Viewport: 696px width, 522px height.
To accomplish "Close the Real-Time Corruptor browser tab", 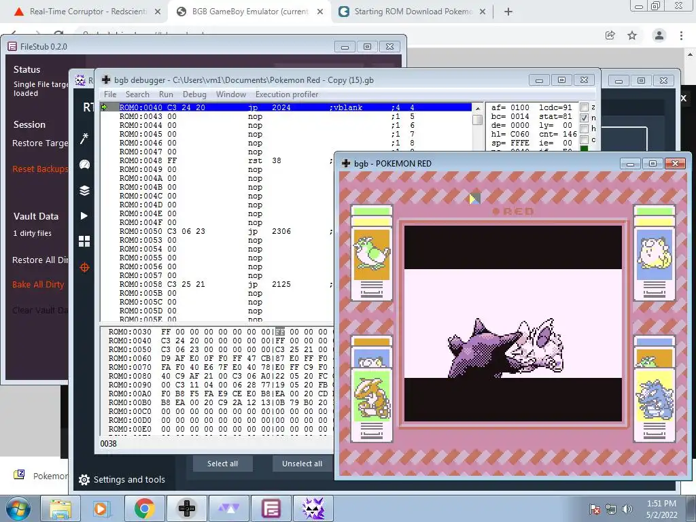I will pyautogui.click(x=158, y=12).
